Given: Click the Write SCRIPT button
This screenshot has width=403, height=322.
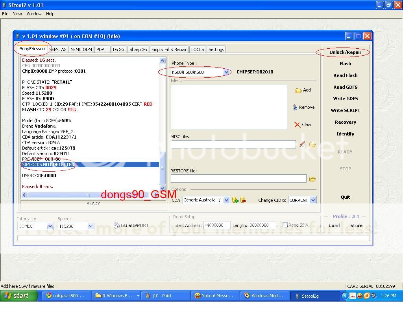Looking at the screenshot, I should click(345, 110).
